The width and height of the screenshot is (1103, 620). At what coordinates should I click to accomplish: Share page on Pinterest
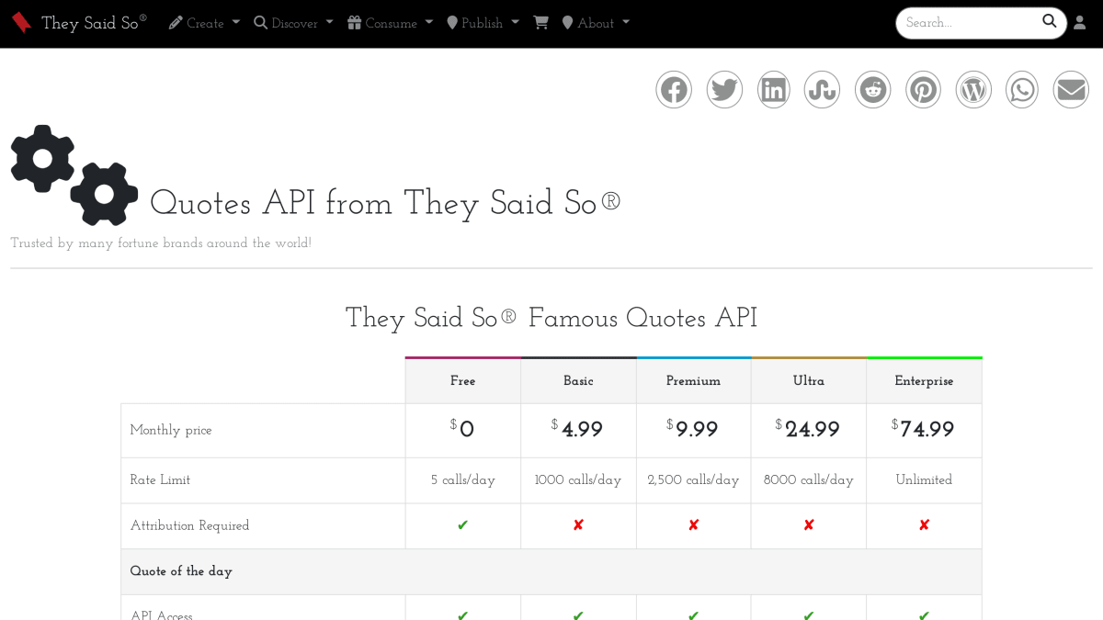(x=923, y=90)
